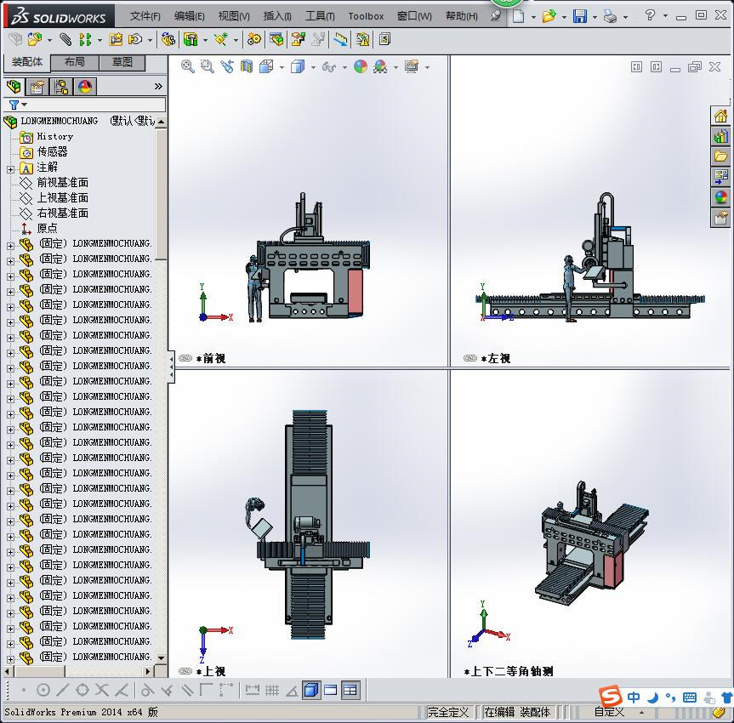Open the View Settings dropdown arrow
The width and height of the screenshot is (734, 723).
tap(427, 67)
